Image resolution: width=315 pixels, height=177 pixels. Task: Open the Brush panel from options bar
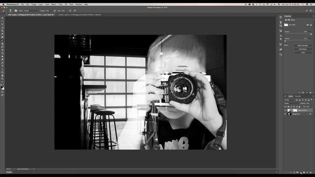click(16, 11)
